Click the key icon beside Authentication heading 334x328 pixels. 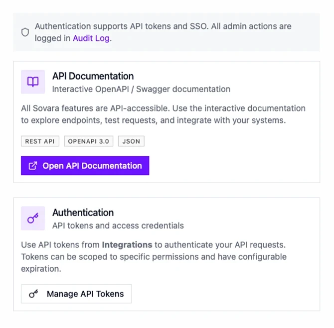coord(33,219)
